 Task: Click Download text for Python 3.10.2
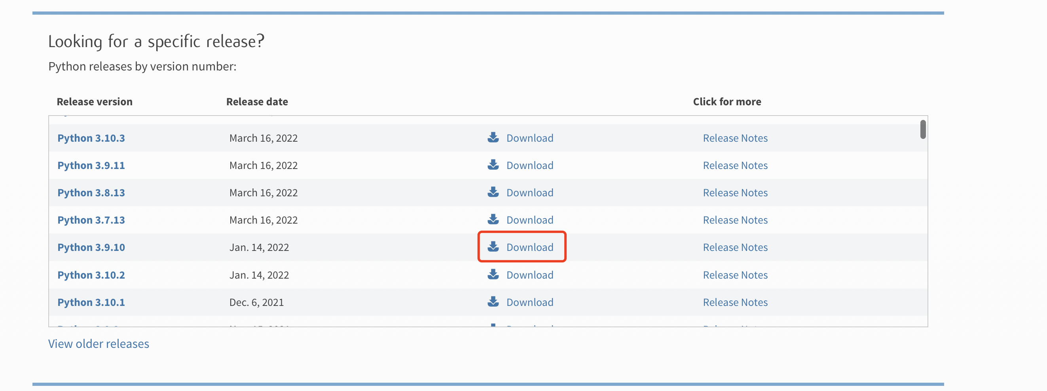529,275
